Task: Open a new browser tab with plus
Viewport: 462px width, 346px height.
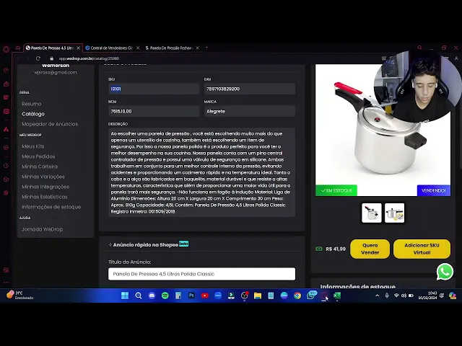Action: [206, 48]
